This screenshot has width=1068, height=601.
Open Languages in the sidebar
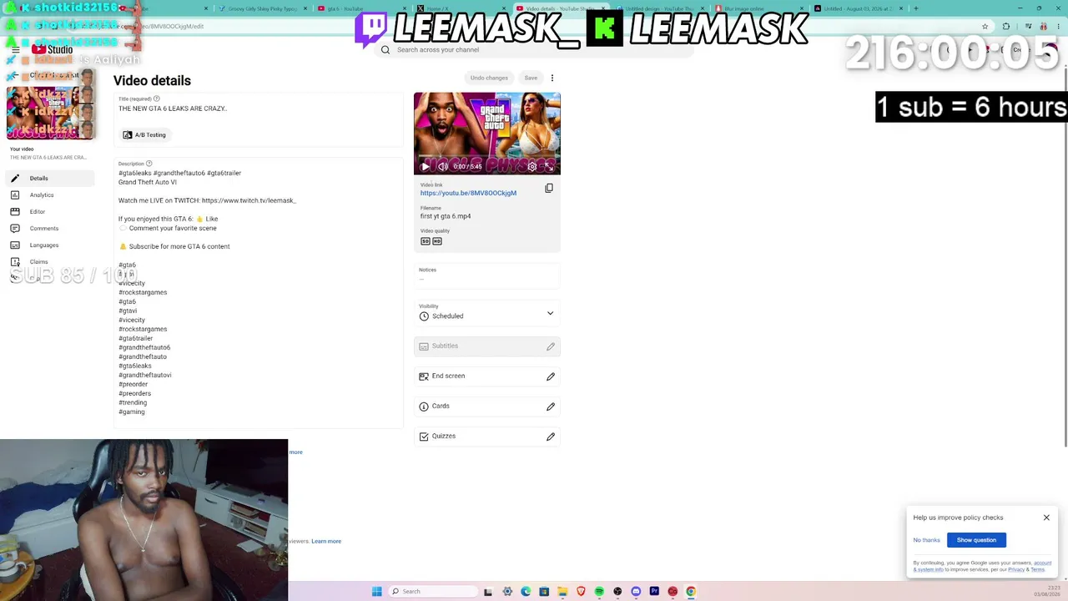[51, 245]
